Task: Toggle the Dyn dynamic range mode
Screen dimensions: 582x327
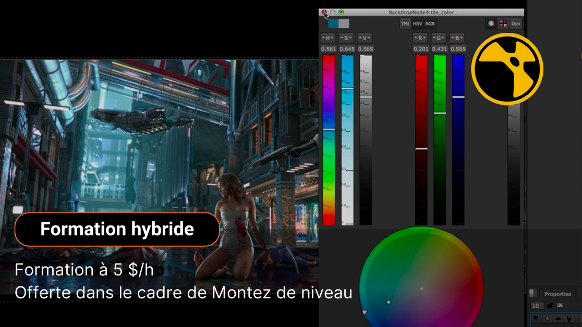Action: (x=516, y=23)
